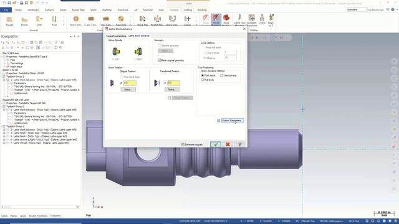Open the Toolpath Transform utility
Image resolution: width=399 pixels, height=224 pixels.
252,20
